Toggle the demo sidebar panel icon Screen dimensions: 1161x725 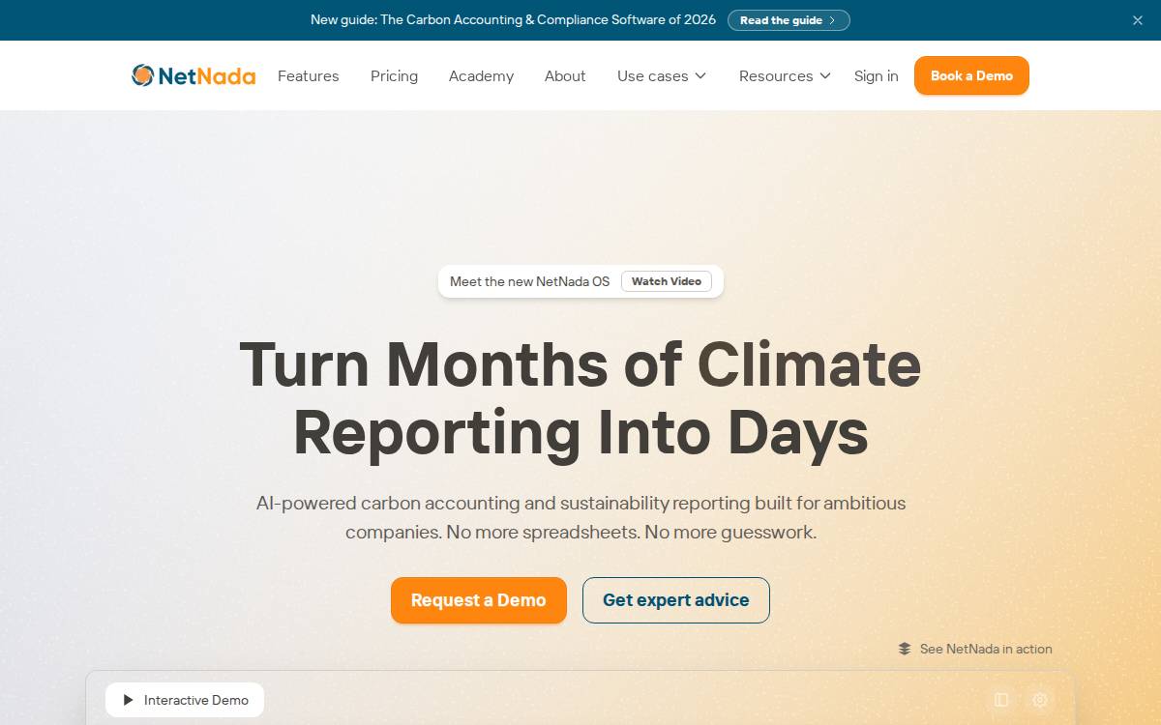[x=1001, y=700]
